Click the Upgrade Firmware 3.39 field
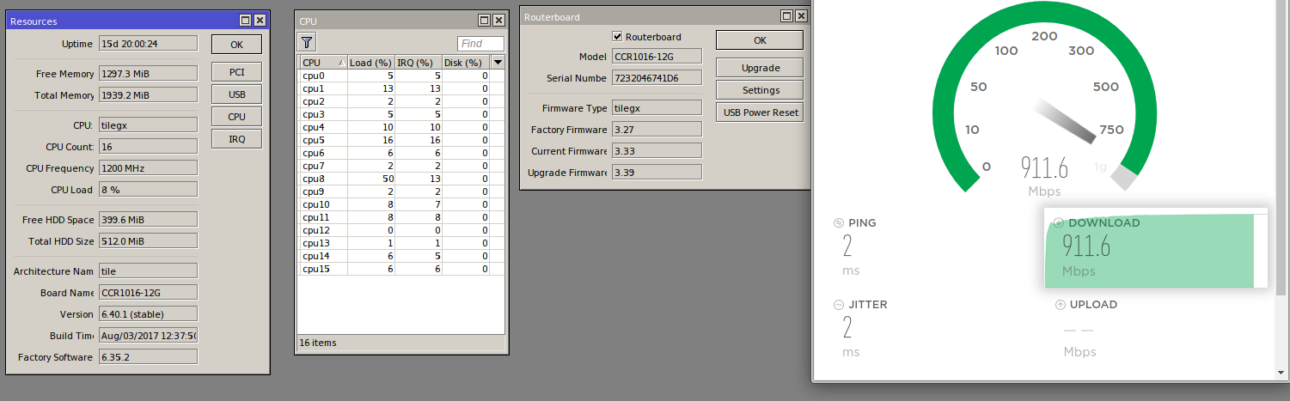 pos(657,173)
